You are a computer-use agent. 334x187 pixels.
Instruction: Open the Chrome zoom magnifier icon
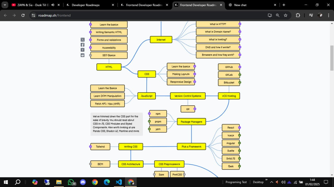[x=278, y=15]
